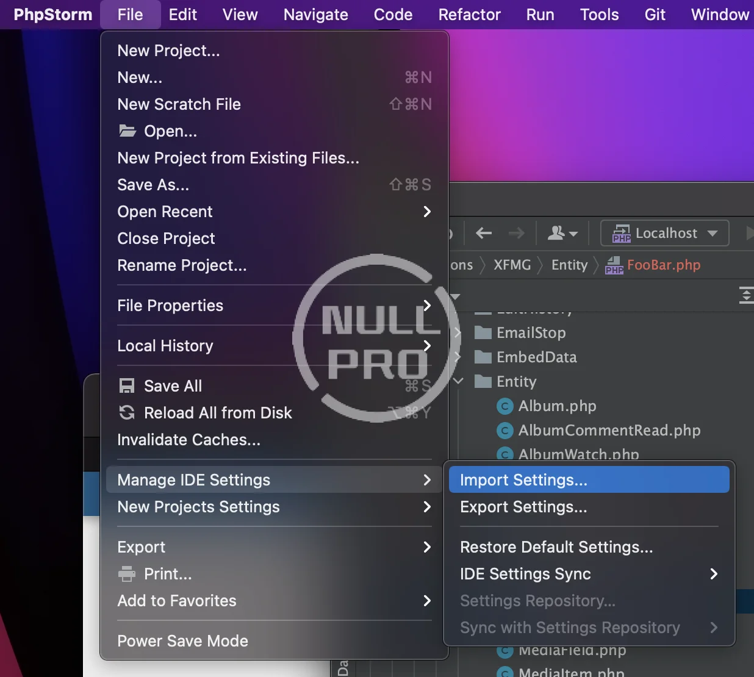
Task: Open the Refactor menu
Action: [x=469, y=15]
